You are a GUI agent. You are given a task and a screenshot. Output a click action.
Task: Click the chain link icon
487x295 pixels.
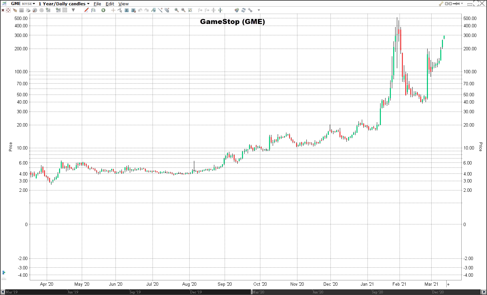tap(448, 4)
